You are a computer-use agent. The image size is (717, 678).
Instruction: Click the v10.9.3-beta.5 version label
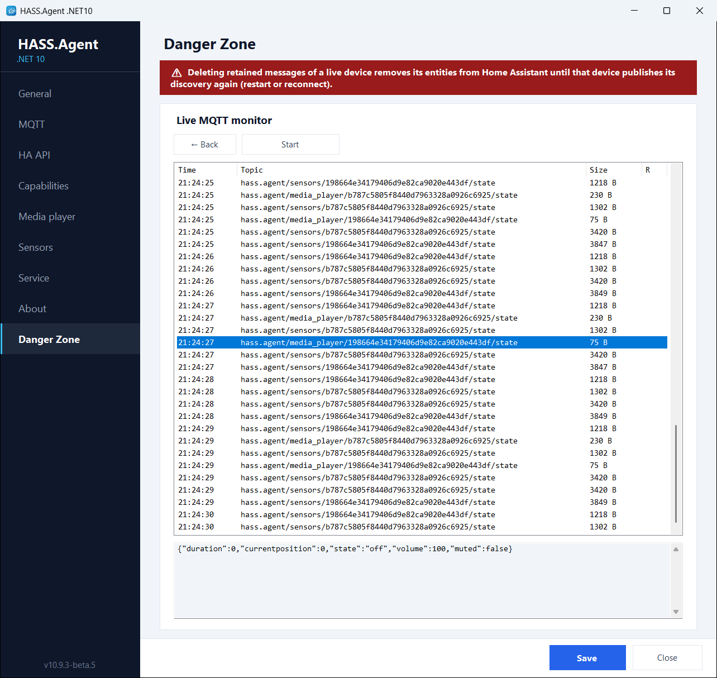click(x=70, y=665)
